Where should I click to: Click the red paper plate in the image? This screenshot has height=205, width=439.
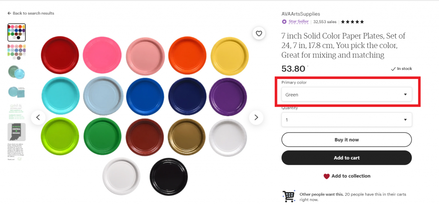click(x=60, y=55)
